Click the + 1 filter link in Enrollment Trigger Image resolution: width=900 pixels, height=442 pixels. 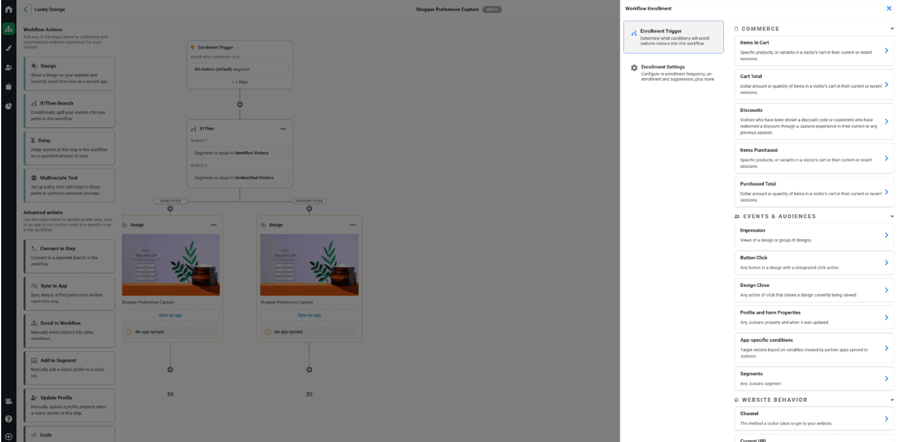click(x=239, y=82)
